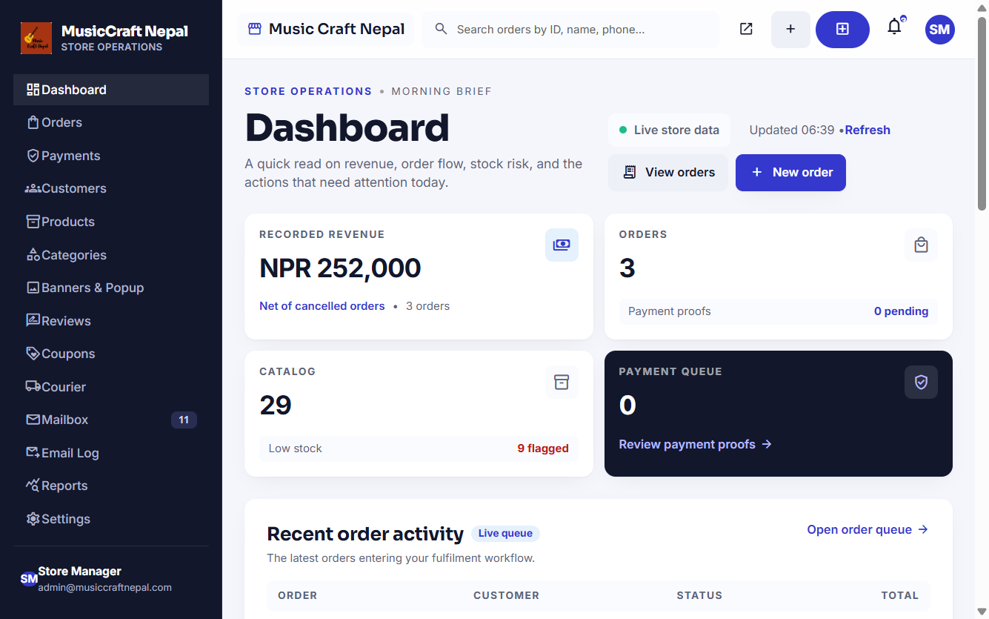Follow the Review payment proofs link
989x619 pixels.
coord(695,445)
